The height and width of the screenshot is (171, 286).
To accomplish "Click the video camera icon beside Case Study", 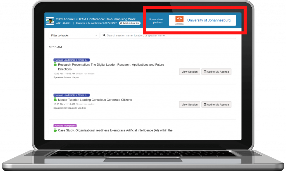I will pos(55,130).
